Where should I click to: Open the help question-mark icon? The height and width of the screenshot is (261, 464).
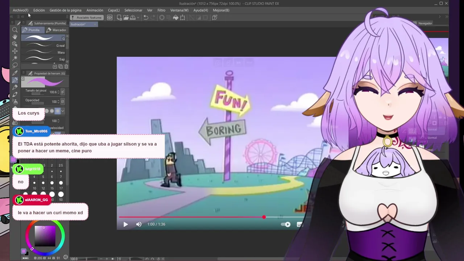[214, 17]
